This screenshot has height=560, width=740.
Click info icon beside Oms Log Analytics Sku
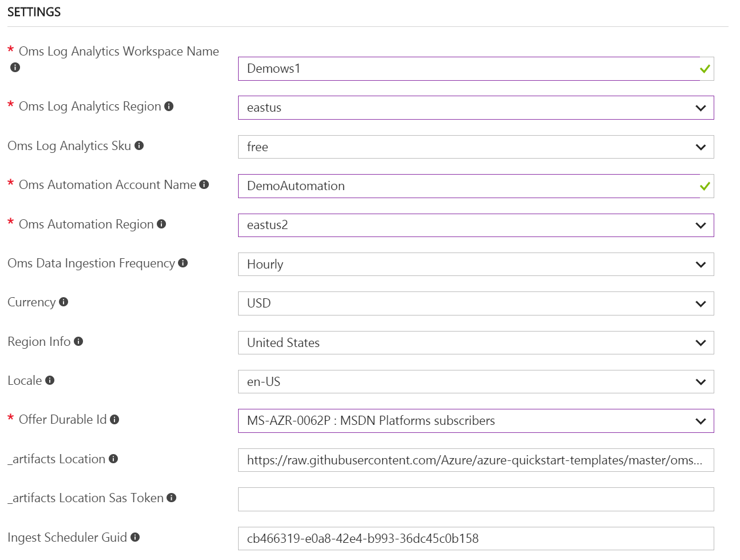point(139,145)
